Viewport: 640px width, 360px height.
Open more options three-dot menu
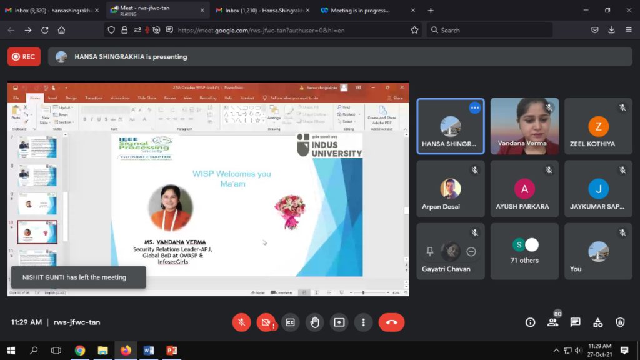[363, 322]
